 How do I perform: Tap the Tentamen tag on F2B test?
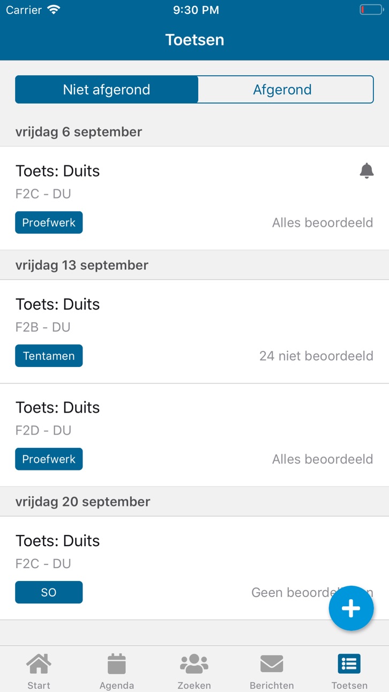point(49,356)
